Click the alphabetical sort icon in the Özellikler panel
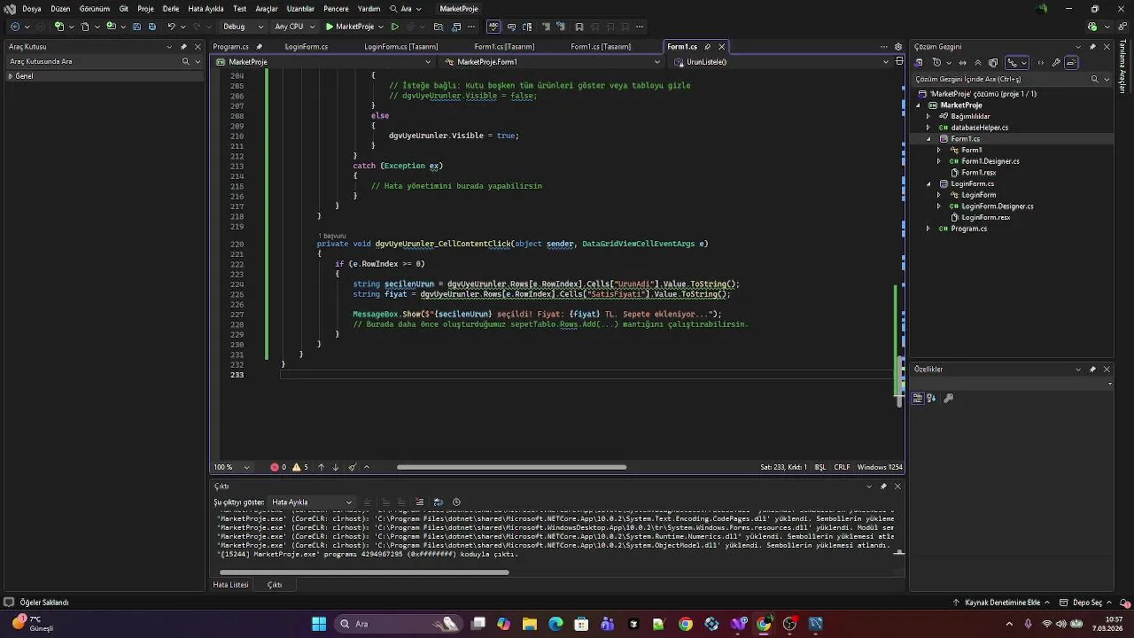 click(933, 398)
